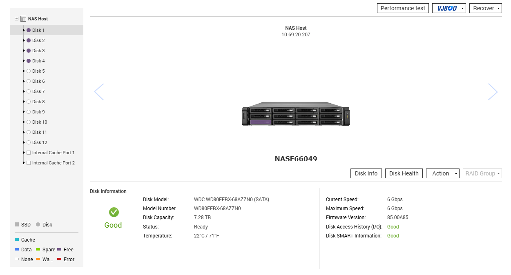Screen dimensions: 511x275
Task: Click the SSD legend icon
Action: [x=17, y=224]
